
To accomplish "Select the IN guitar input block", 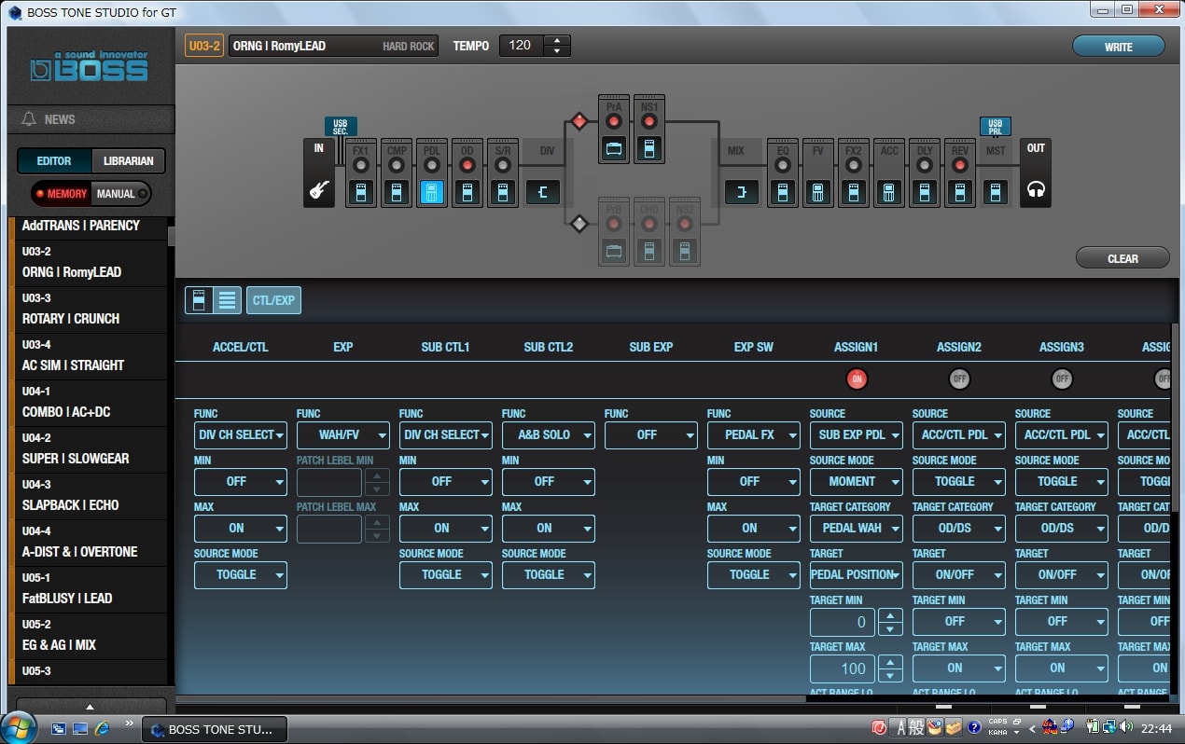I will 319,173.
